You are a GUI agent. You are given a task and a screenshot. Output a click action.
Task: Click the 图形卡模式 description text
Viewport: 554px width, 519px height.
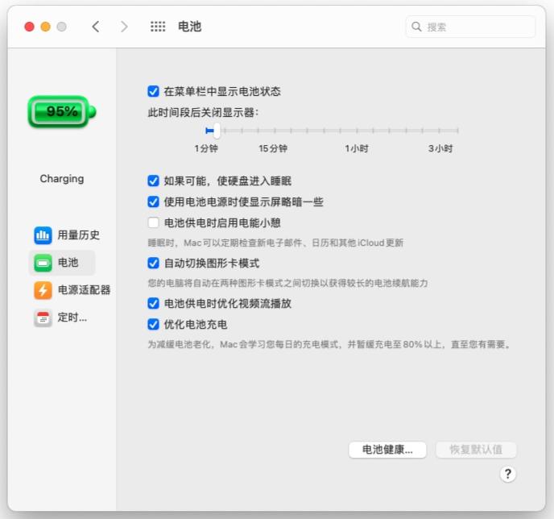tap(287, 283)
